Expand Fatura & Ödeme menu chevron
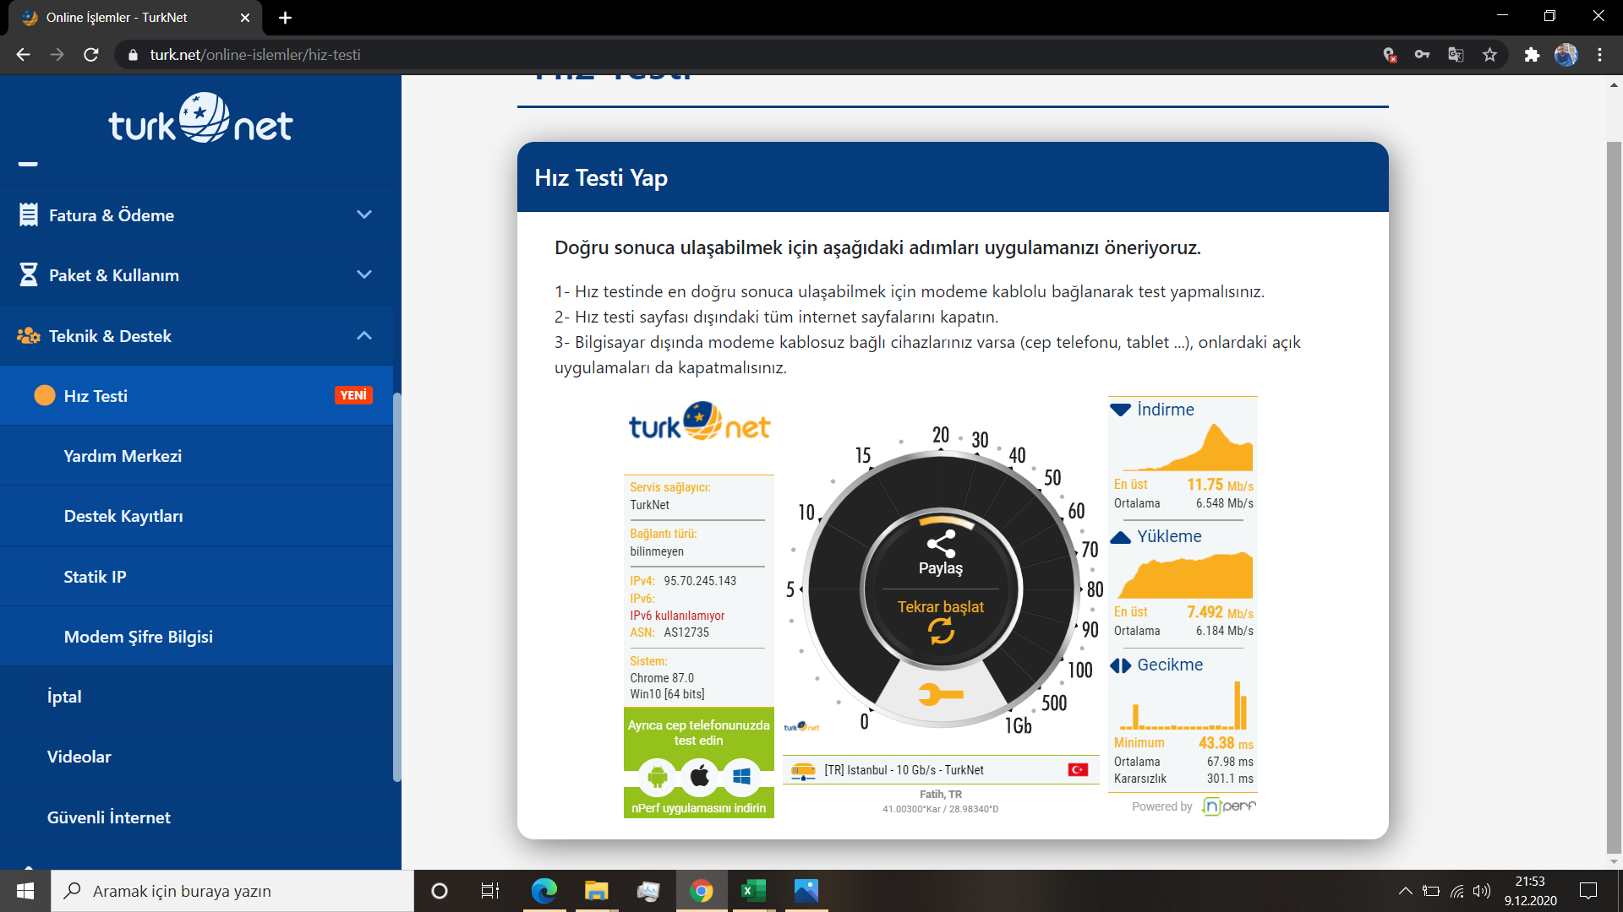The width and height of the screenshot is (1623, 912). 364,214
